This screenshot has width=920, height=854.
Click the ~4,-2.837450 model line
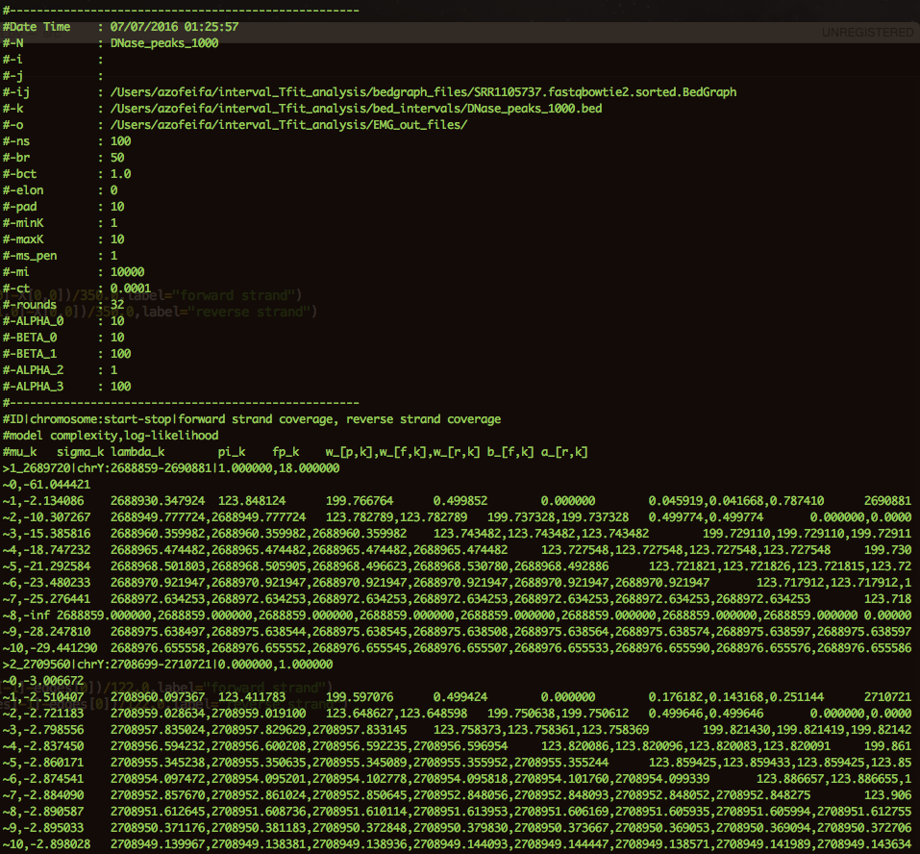(457, 746)
